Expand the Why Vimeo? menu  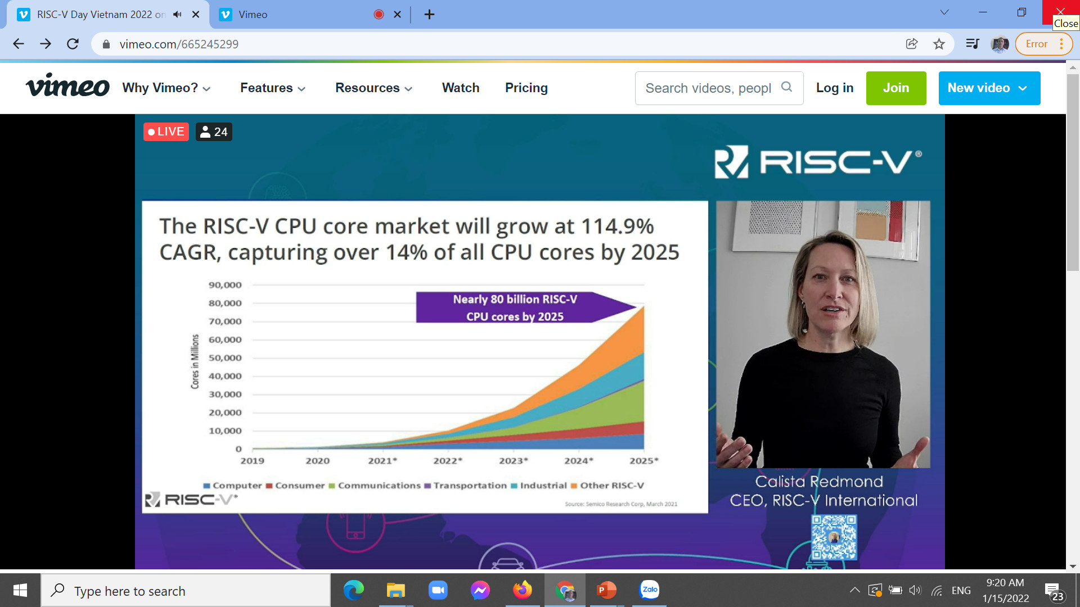pos(166,88)
